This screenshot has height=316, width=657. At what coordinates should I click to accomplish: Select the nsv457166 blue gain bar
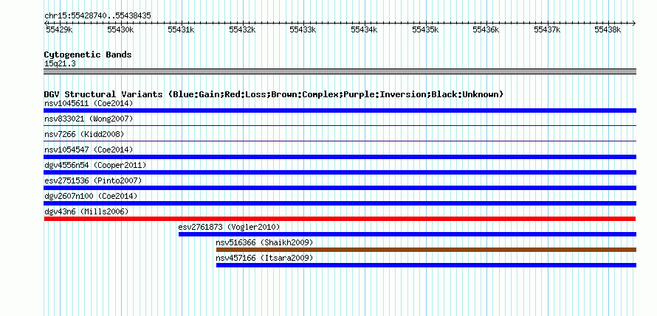[x=426, y=265]
